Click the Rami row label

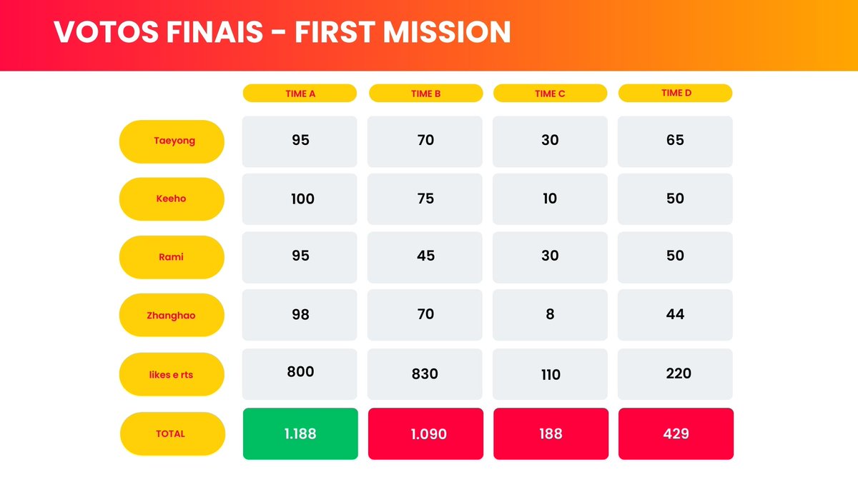coord(172,257)
